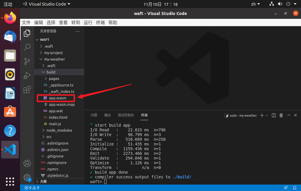
Task: Open the 运行 menu
Action: point(88,23)
